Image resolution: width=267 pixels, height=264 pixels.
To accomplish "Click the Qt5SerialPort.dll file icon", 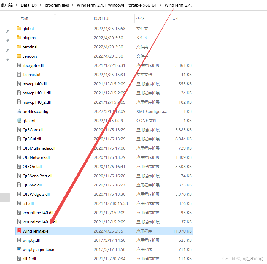I will pos(19,176).
